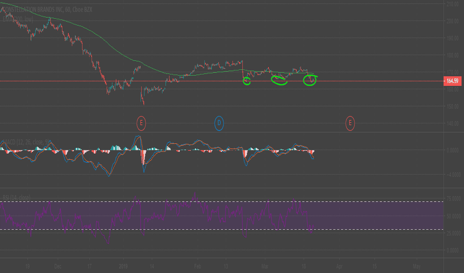Click the 150.00 price axis label
The height and width of the screenshot is (273, 464).
[x=453, y=107]
